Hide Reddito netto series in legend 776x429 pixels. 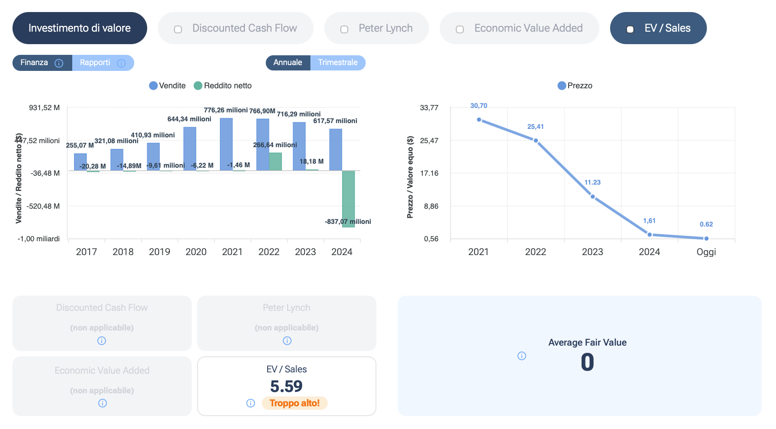coord(198,86)
